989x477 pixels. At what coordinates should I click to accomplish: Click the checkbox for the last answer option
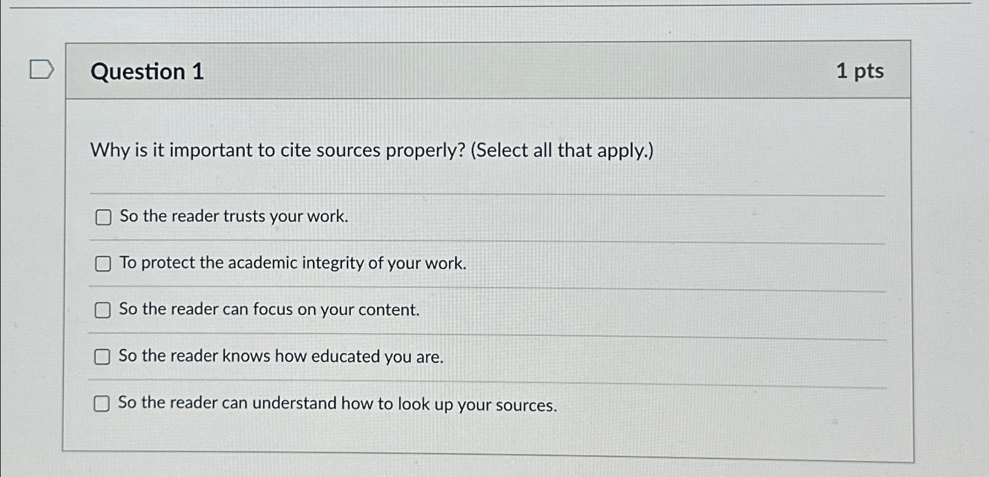[x=103, y=404]
